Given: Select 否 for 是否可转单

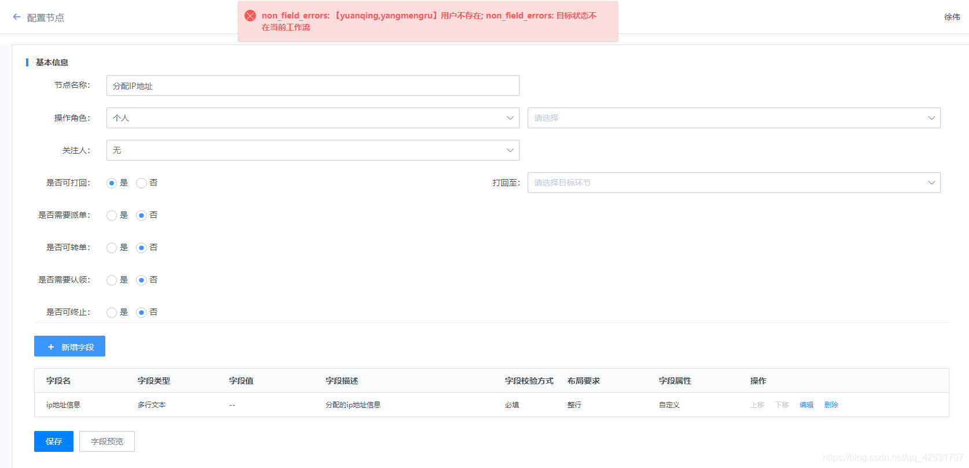Looking at the screenshot, I should point(141,248).
